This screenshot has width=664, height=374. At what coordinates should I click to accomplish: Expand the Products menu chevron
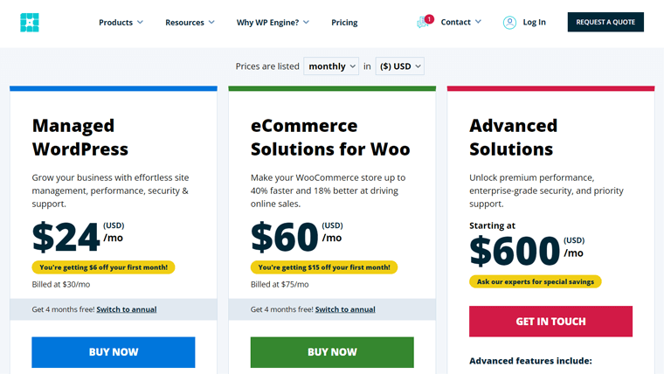tap(140, 22)
